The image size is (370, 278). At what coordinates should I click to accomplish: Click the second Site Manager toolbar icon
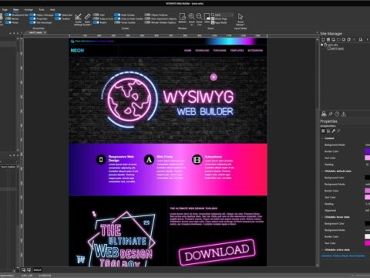[328, 39]
